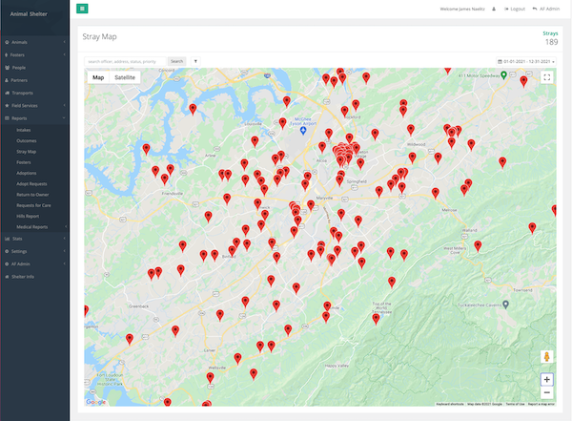Click Terms of Use on map footer

point(515,404)
